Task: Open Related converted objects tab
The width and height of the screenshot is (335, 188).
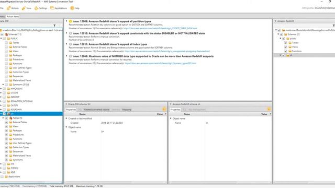Action: tap(97, 110)
